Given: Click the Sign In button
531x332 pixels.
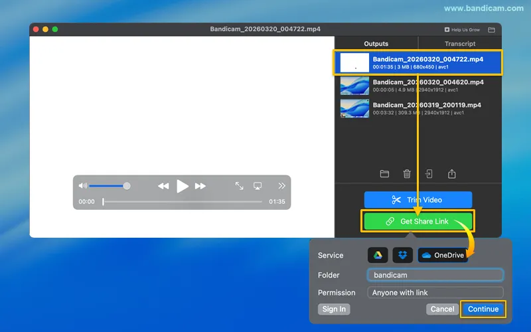Looking at the screenshot, I should click(334, 309).
